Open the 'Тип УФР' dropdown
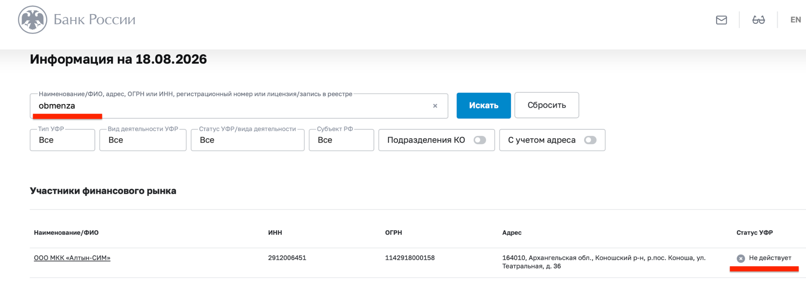 click(x=63, y=140)
